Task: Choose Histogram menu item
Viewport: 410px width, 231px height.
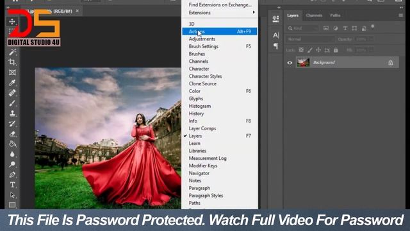Action: coord(219,106)
